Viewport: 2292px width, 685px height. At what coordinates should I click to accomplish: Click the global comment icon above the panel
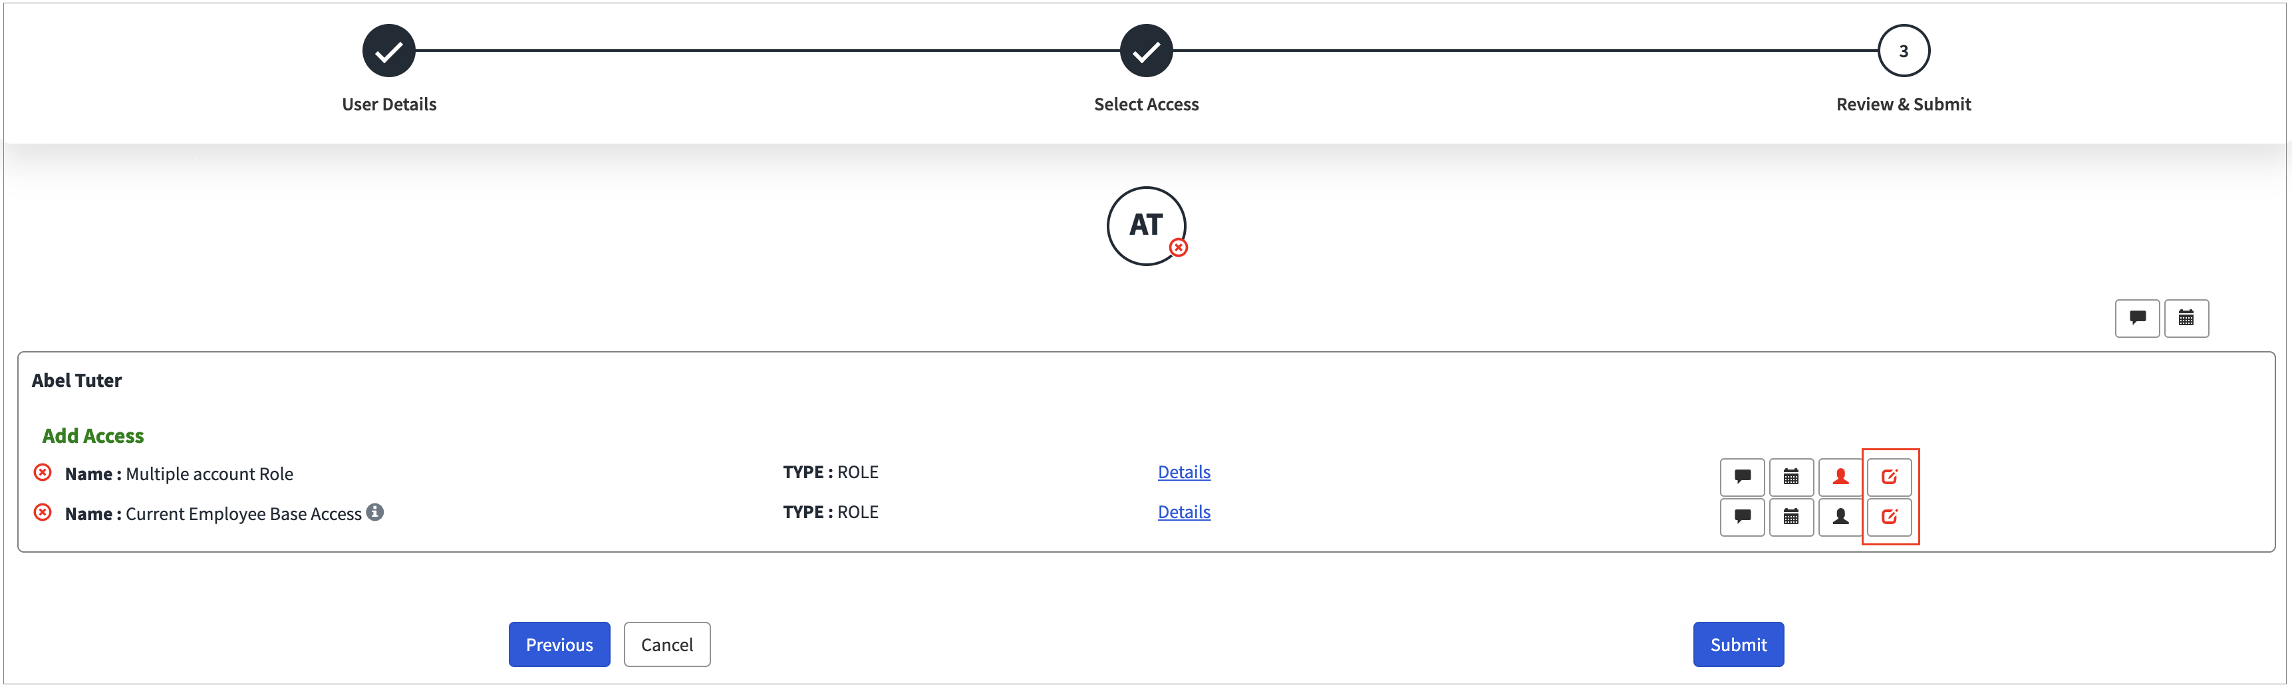pos(2136,318)
